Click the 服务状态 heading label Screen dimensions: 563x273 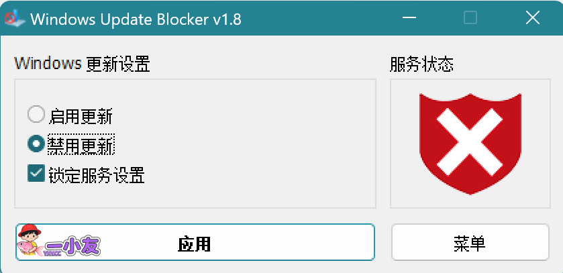[421, 64]
